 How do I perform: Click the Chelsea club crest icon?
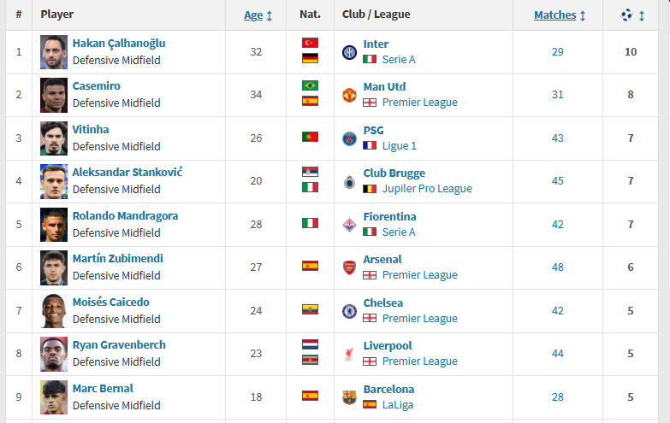click(349, 311)
